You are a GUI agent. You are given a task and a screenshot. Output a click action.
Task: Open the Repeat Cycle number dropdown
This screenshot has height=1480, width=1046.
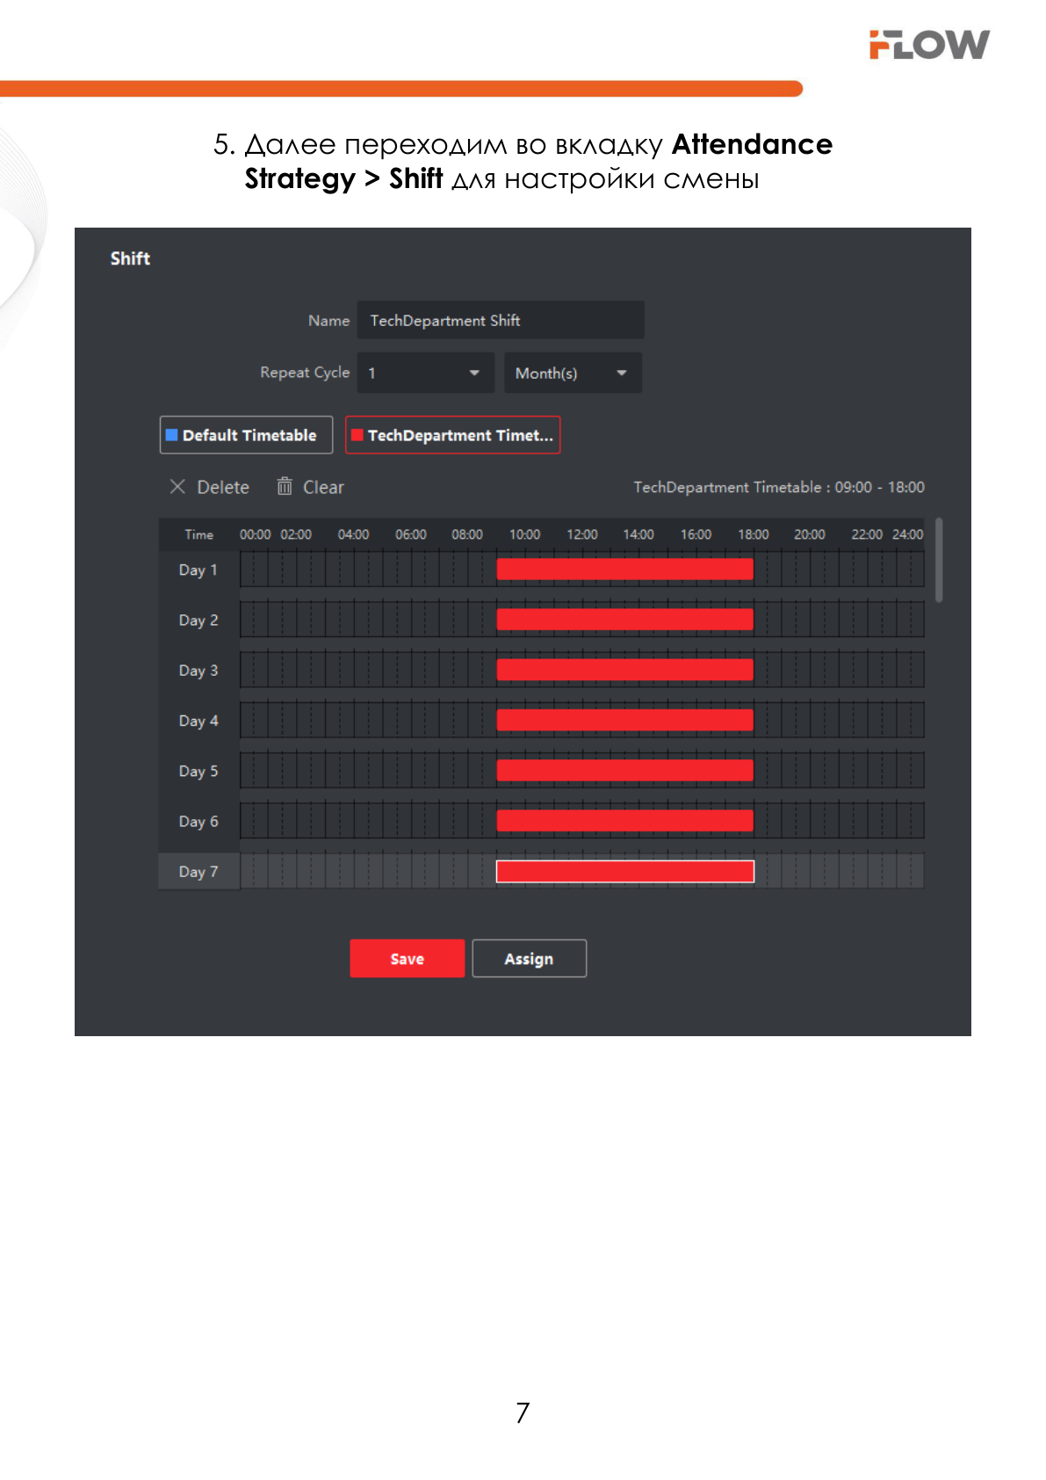click(425, 373)
